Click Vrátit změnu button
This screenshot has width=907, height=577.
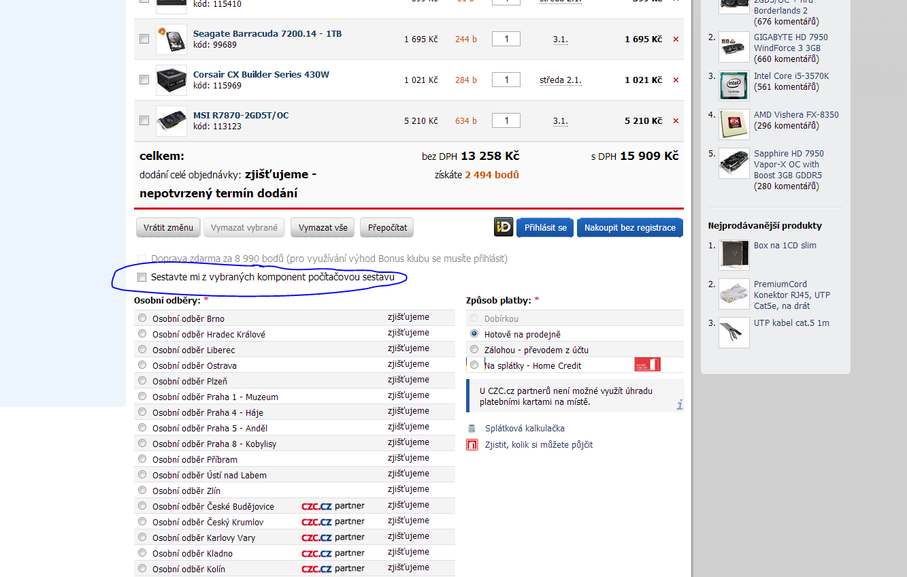coord(168,227)
